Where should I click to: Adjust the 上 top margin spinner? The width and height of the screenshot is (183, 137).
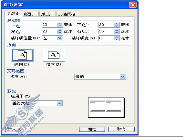tap(60, 25)
